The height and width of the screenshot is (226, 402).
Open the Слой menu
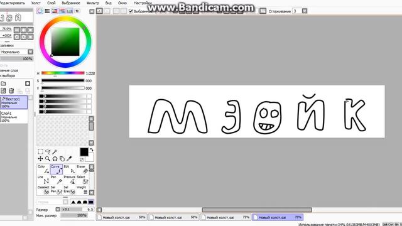coord(52,3)
